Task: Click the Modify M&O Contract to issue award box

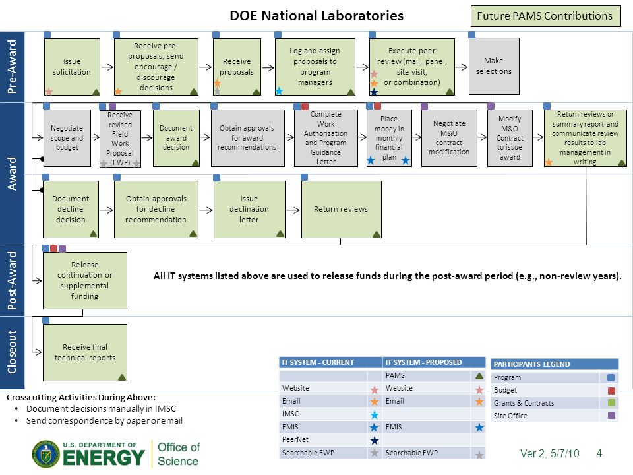Action: pos(510,138)
